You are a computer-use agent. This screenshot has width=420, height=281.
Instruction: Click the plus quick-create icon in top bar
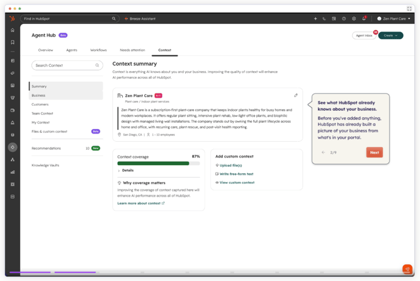click(x=315, y=19)
